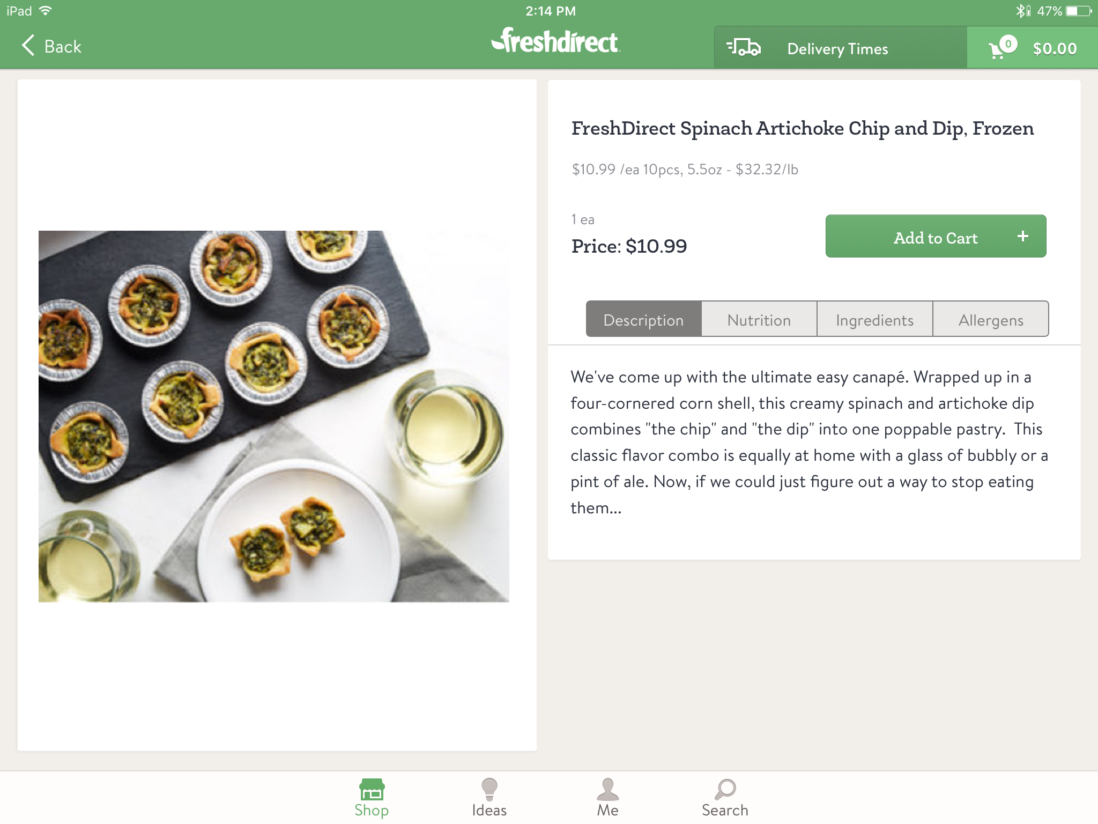
Task: Tap the Back label
Action: (63, 47)
